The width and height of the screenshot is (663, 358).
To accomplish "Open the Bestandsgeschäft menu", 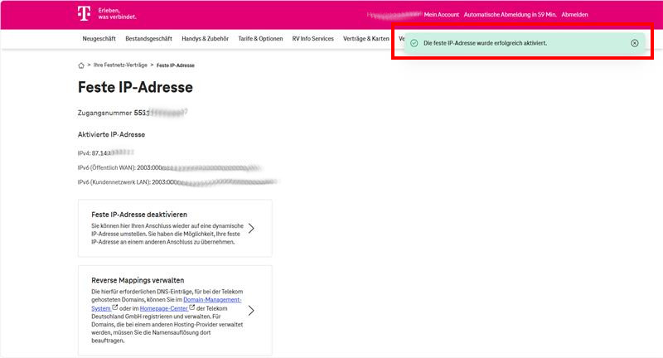I will (x=148, y=38).
